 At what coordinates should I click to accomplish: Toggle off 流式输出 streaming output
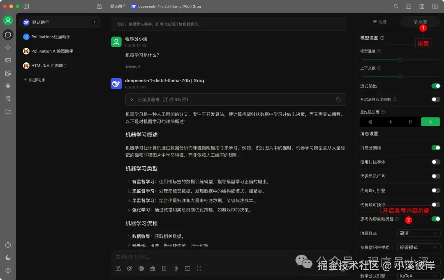pyautogui.click(x=435, y=86)
